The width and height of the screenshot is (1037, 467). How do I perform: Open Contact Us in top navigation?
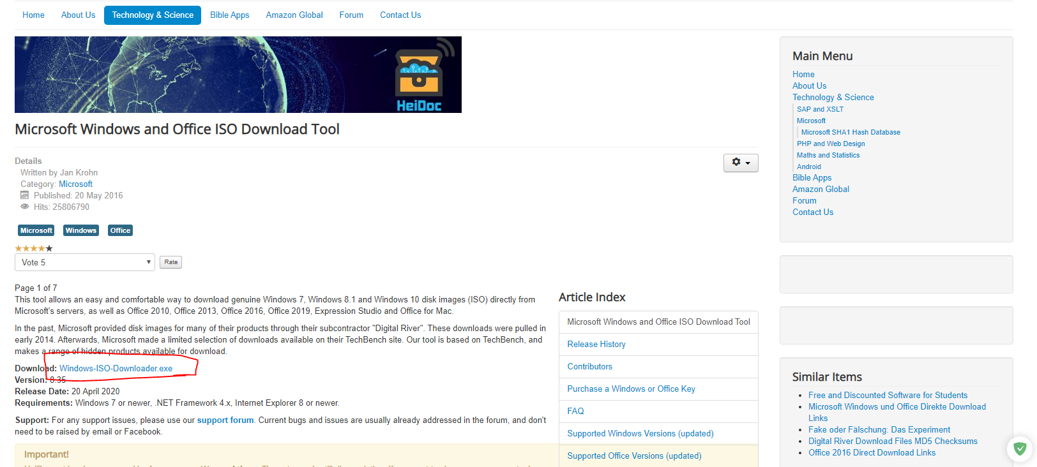click(400, 15)
